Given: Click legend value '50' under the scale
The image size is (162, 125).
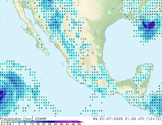Looking at the screenshot, I should click(x=79, y=124).
